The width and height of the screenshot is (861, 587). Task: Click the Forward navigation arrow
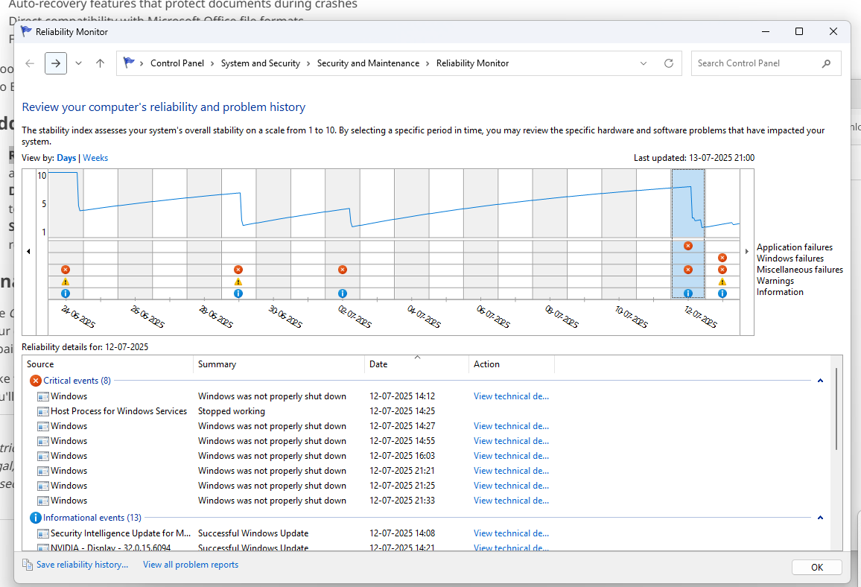(55, 63)
